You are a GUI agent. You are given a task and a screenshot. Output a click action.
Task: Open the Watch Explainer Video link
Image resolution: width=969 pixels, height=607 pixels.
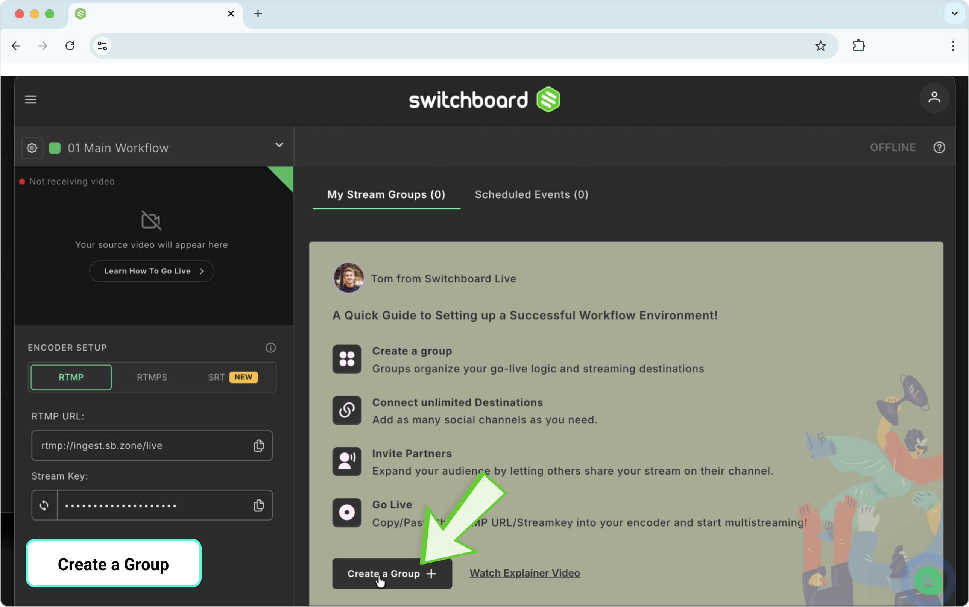click(x=525, y=573)
